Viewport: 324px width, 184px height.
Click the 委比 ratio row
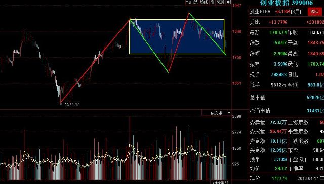tap(287, 22)
